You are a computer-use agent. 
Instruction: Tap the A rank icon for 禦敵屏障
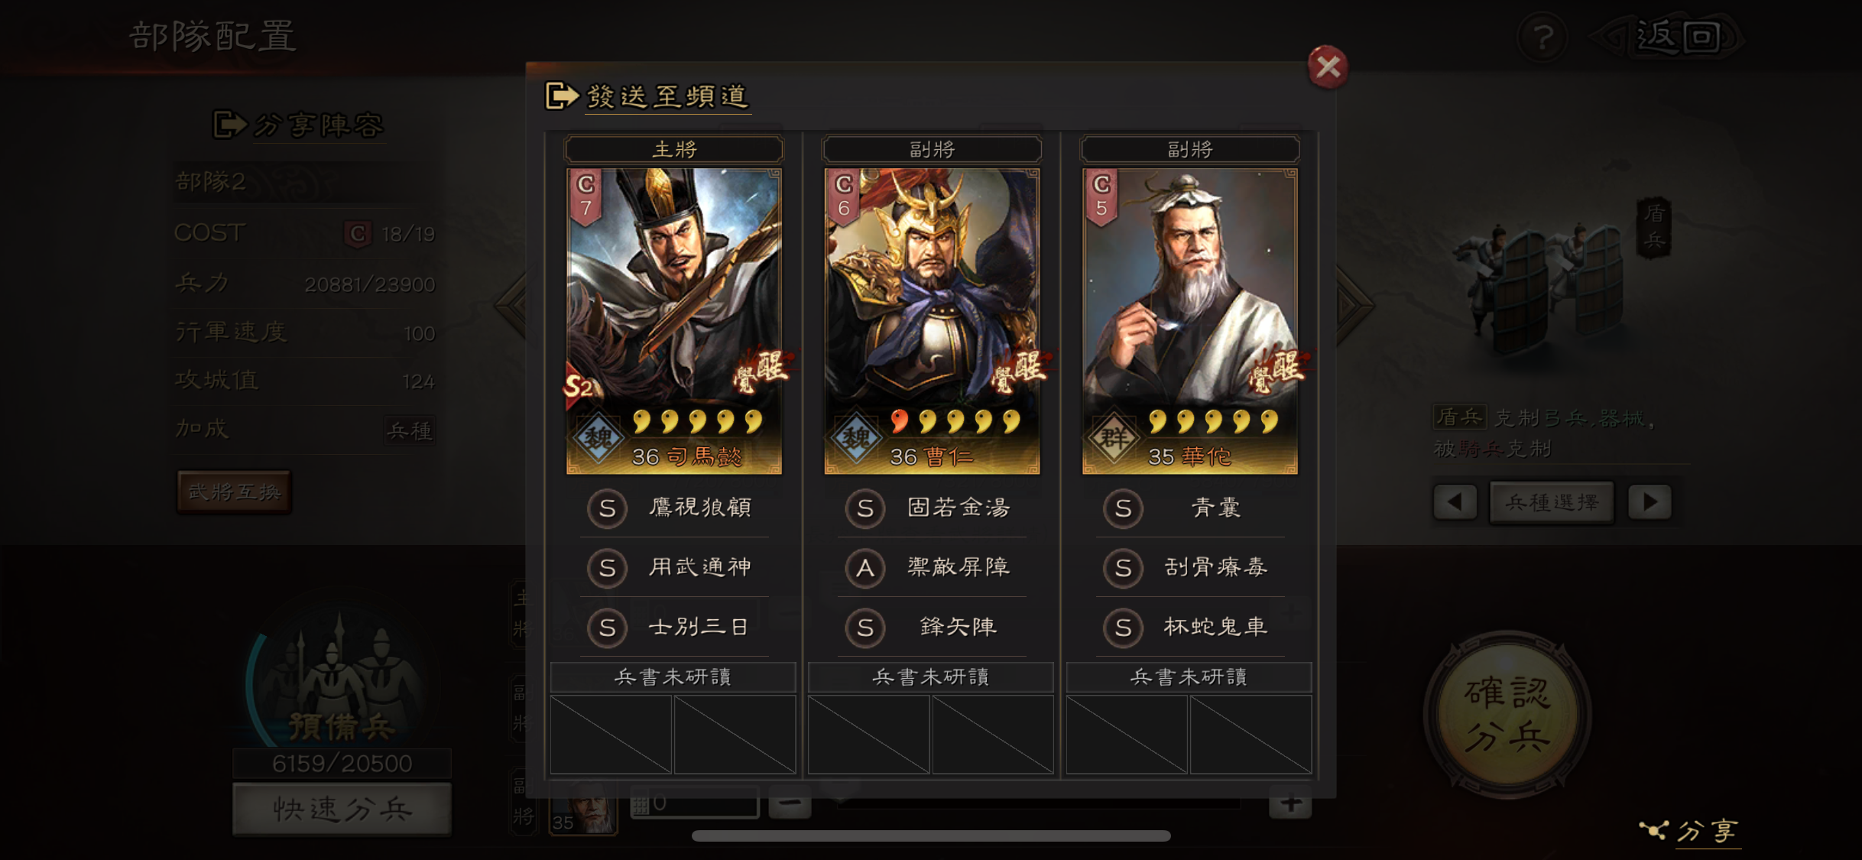pos(864,568)
